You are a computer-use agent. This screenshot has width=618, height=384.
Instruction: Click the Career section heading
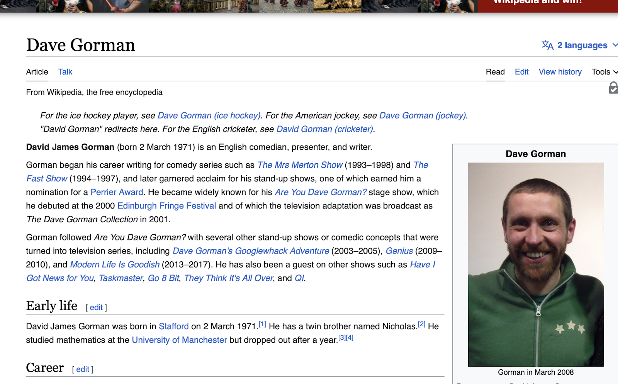point(45,367)
